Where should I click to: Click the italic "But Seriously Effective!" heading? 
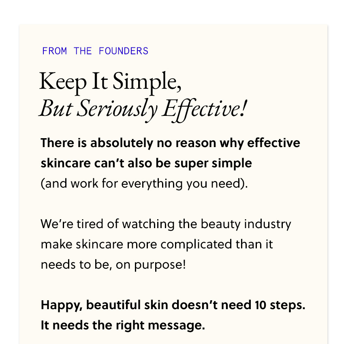point(143,109)
